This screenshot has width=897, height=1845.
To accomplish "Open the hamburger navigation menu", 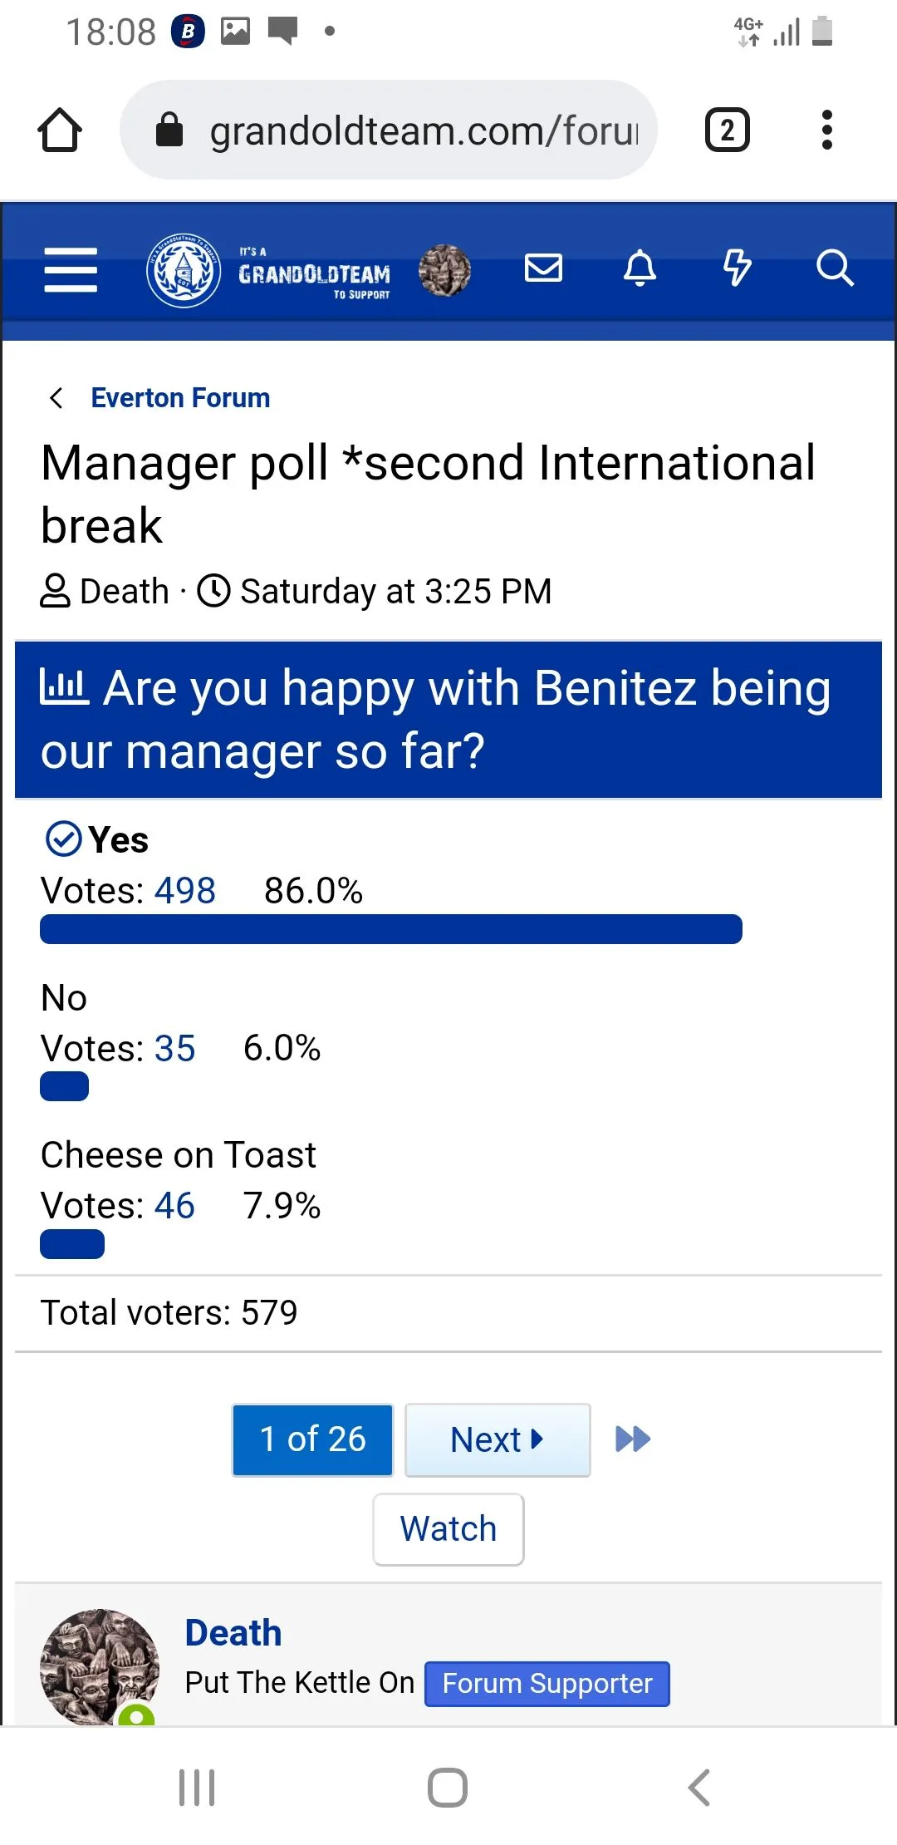I will 71,270.
